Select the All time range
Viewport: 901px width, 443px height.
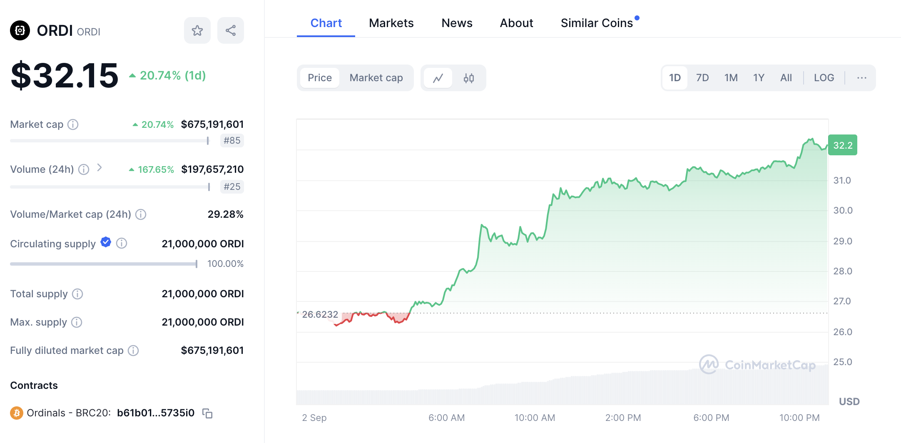[786, 78]
